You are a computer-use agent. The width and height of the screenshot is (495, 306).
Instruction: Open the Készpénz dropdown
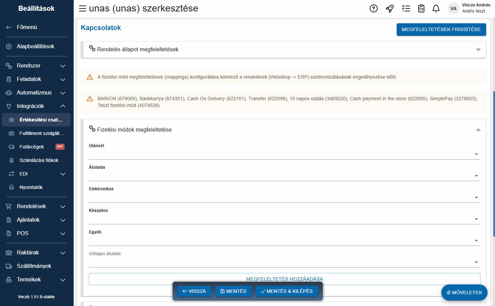click(x=476, y=219)
